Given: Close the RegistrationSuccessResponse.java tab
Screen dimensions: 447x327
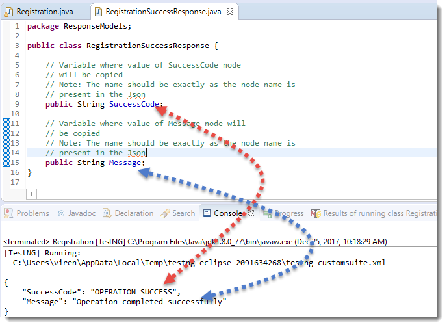Looking at the screenshot, I should tap(230, 12).
